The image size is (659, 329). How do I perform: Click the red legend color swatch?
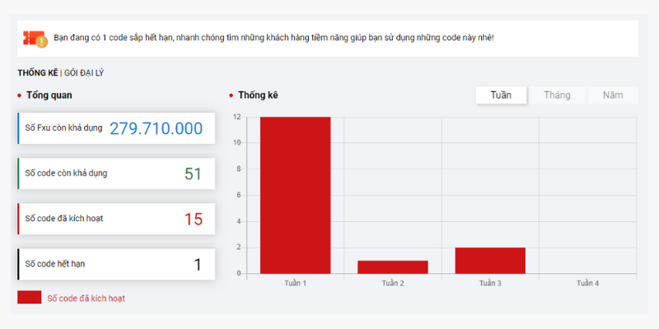click(x=29, y=298)
